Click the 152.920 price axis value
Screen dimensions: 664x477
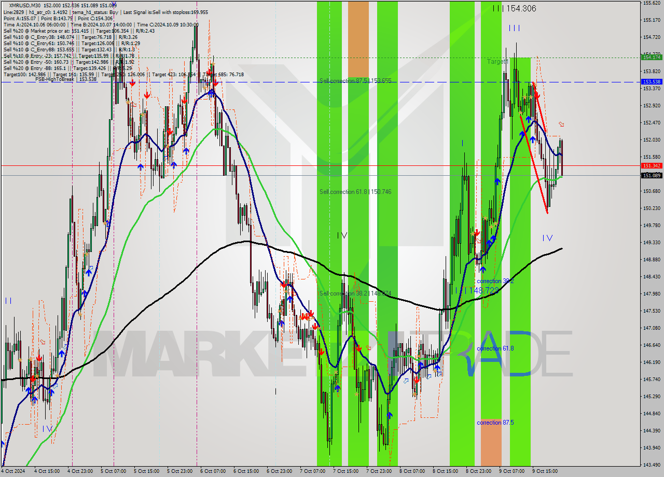[652, 106]
